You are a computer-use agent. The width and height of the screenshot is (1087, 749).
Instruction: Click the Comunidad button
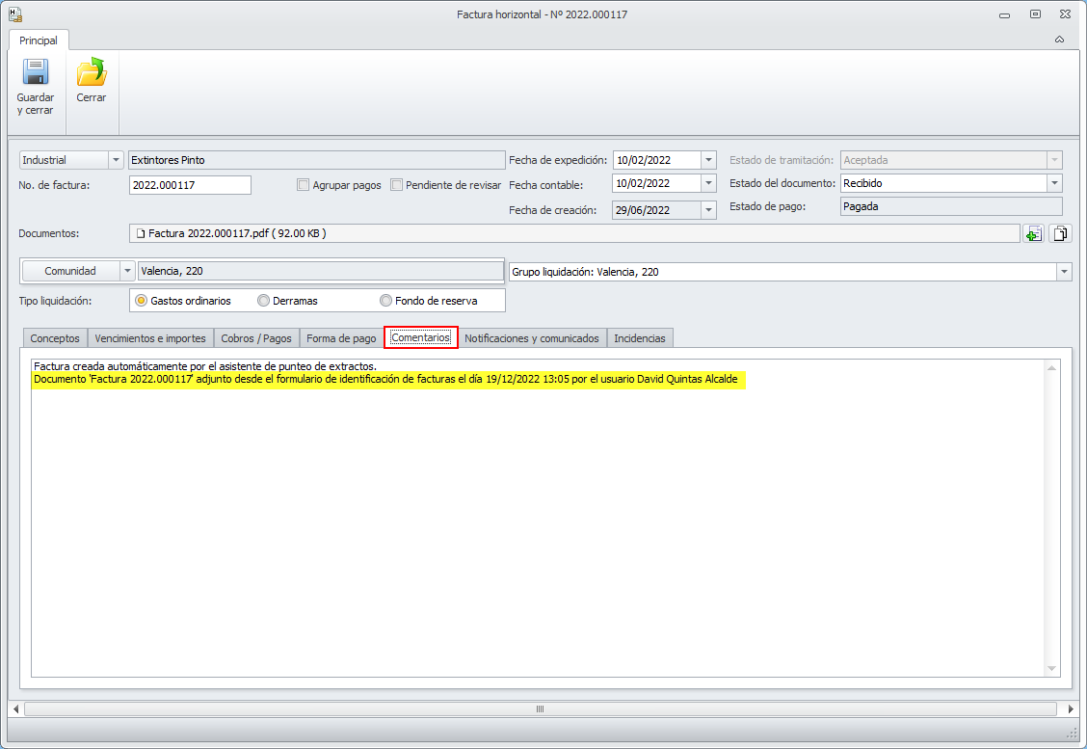coord(70,271)
